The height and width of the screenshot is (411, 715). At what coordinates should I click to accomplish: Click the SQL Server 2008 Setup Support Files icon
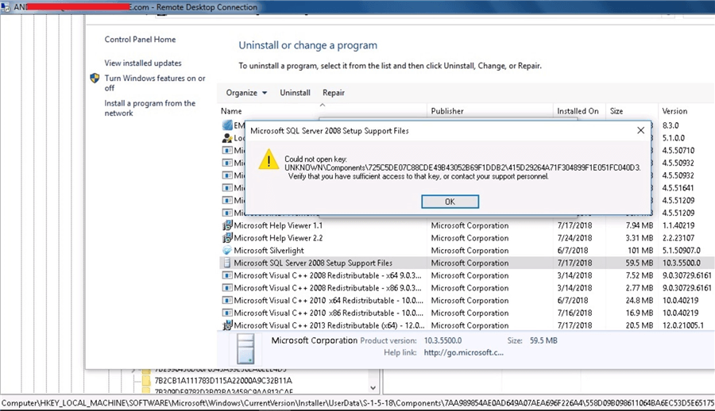pos(227,263)
